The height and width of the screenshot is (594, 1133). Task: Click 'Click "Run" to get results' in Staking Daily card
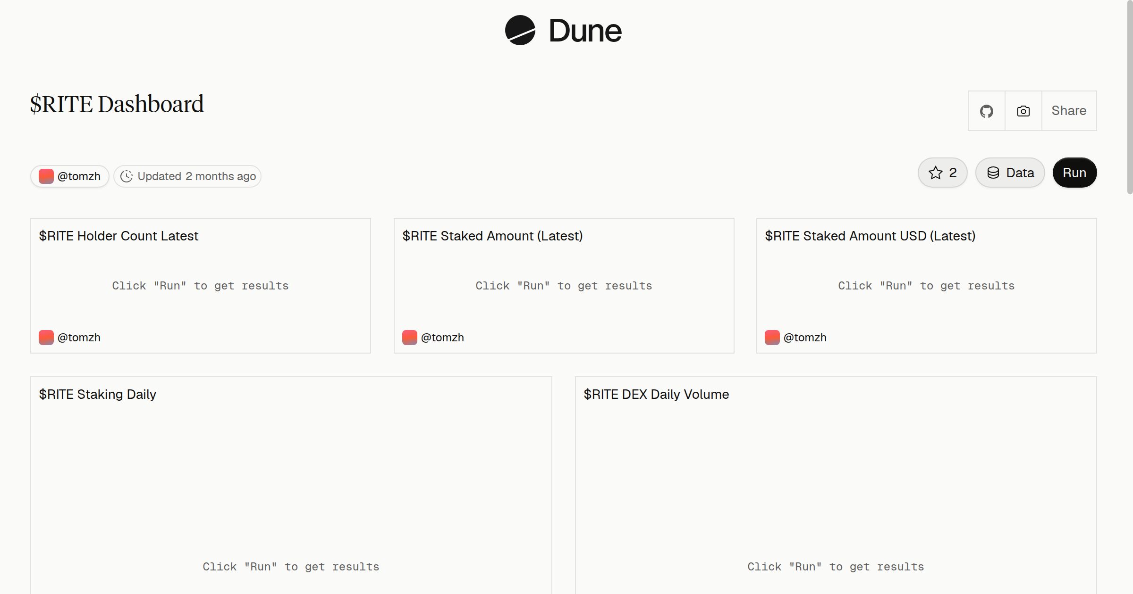coord(291,567)
